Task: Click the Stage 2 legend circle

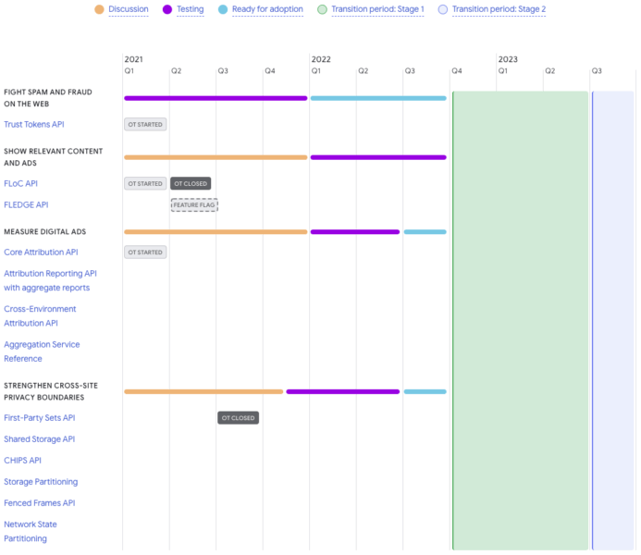Action: coord(442,9)
